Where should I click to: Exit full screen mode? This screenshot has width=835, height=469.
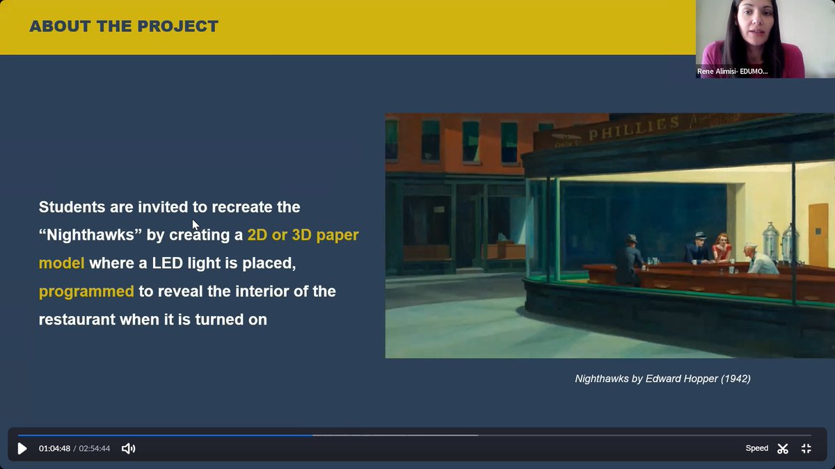click(x=806, y=449)
